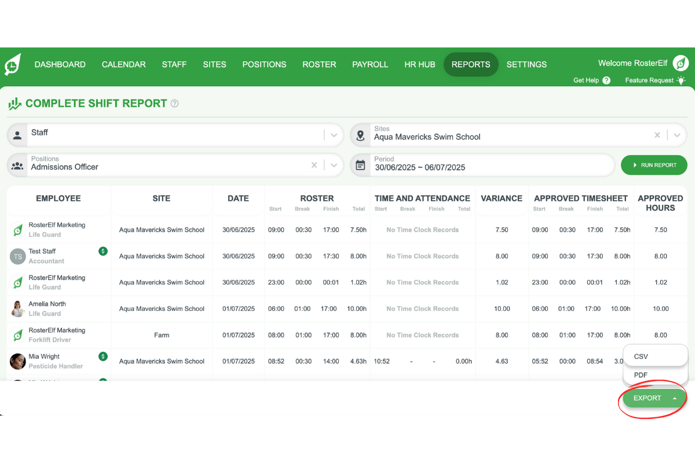Screen dimensions: 695x463
Task: Click the calendar icon beside the Period field
Action: tap(360, 165)
